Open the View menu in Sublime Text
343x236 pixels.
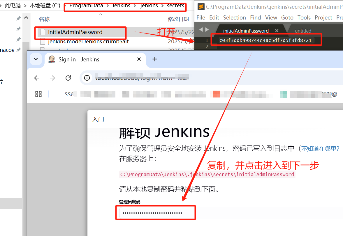click(x=271, y=18)
